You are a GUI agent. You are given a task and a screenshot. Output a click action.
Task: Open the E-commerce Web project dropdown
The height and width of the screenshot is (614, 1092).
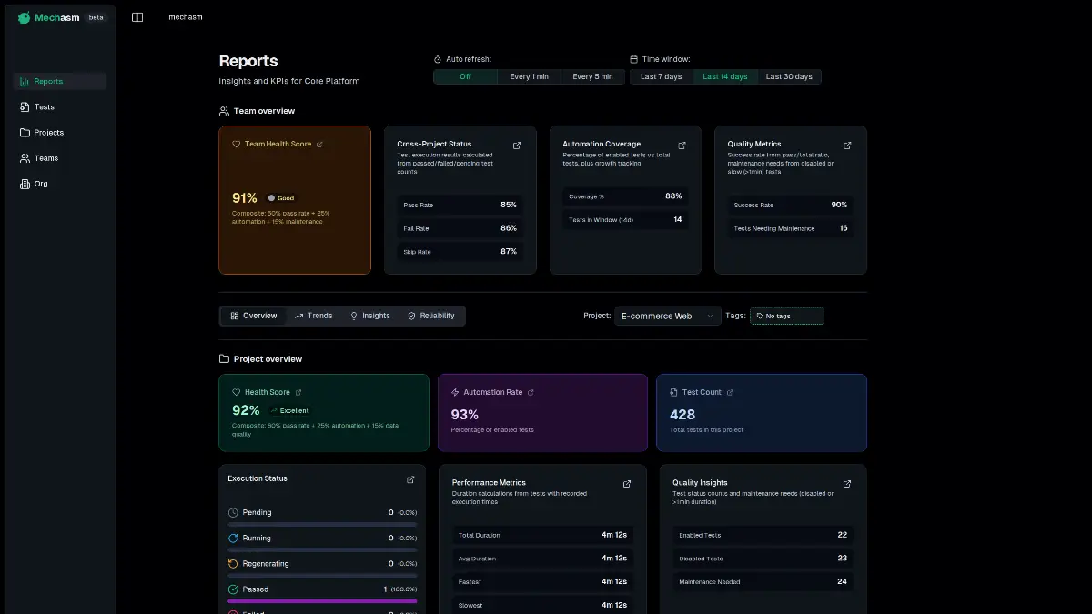tap(667, 317)
